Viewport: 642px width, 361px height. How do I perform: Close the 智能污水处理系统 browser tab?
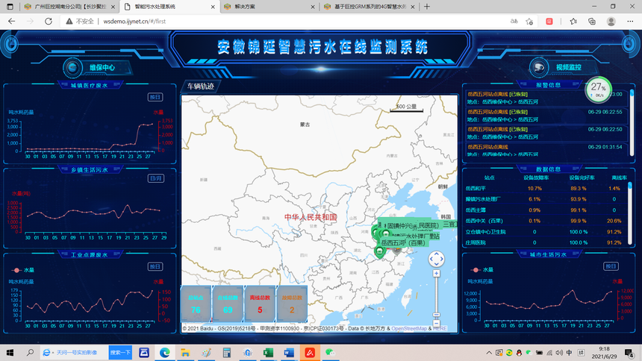[213, 7]
